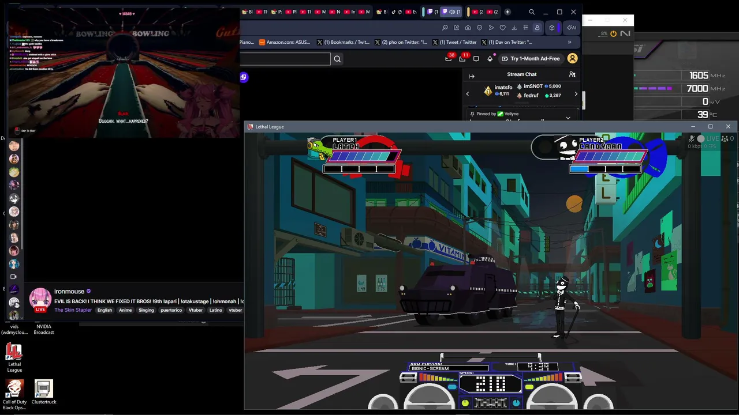Focus the Twitch search input field

(285, 59)
